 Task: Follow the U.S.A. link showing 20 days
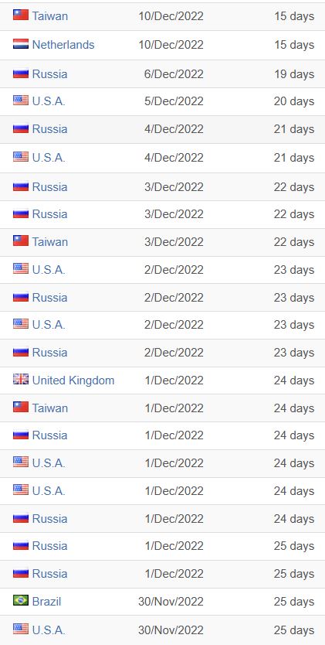[49, 101]
